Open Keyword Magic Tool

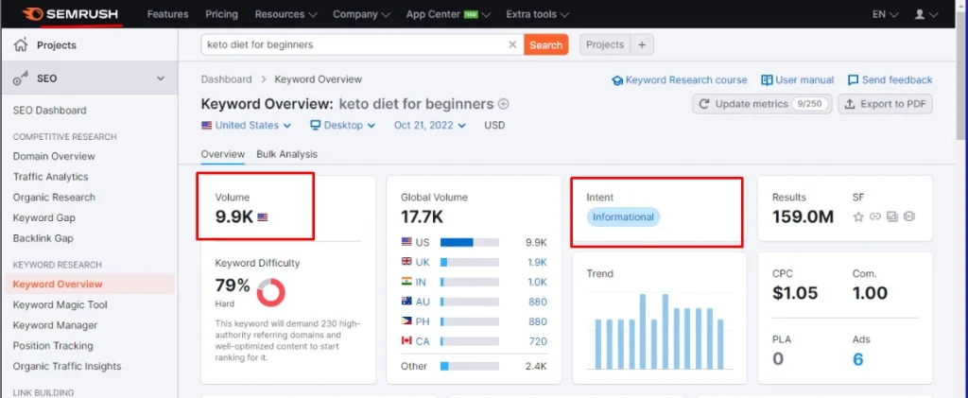pyautogui.click(x=60, y=304)
